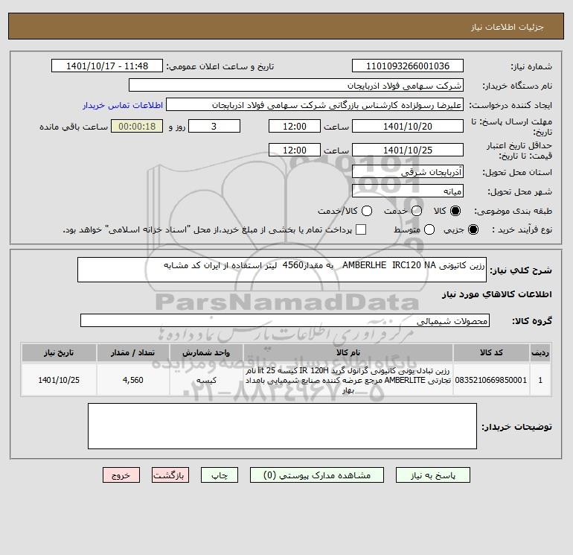Click the شرح کلی نیاز text area
This screenshot has width=573, height=555.
(x=282, y=270)
